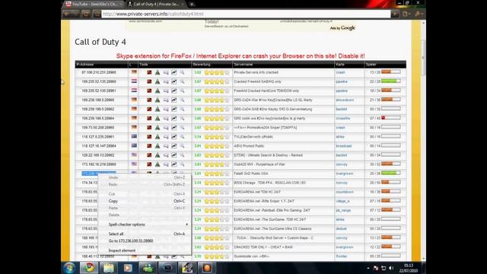Open graph icon in GRS cod4-sea row
The height and width of the screenshot is (274, 487).
(x=174, y=119)
